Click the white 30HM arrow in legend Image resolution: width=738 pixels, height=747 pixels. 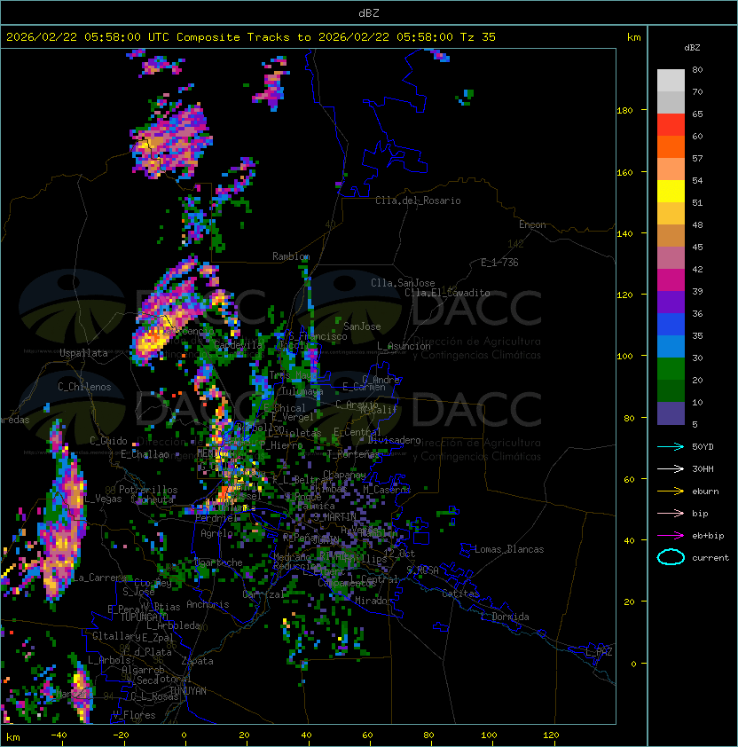point(671,468)
